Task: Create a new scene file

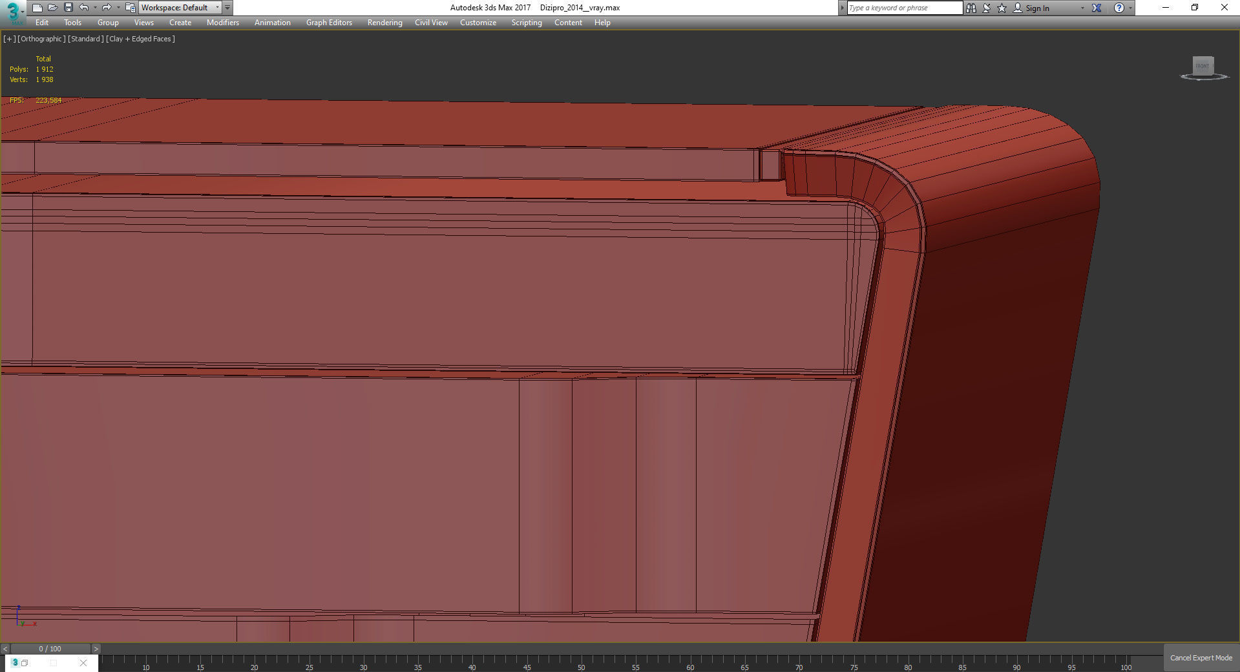Action: pos(37,8)
